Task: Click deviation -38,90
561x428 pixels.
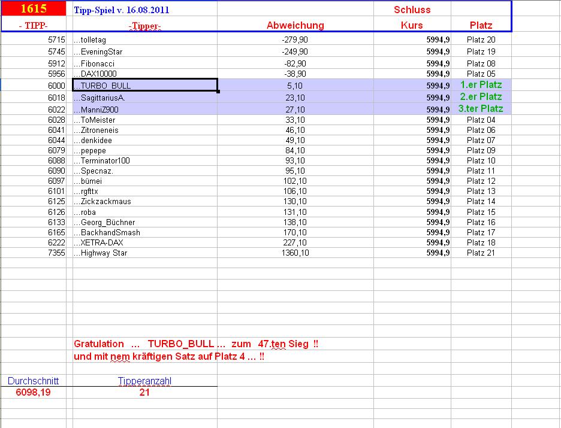Action: (295, 74)
